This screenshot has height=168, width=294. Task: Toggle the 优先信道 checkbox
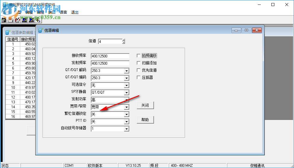pos(139,70)
